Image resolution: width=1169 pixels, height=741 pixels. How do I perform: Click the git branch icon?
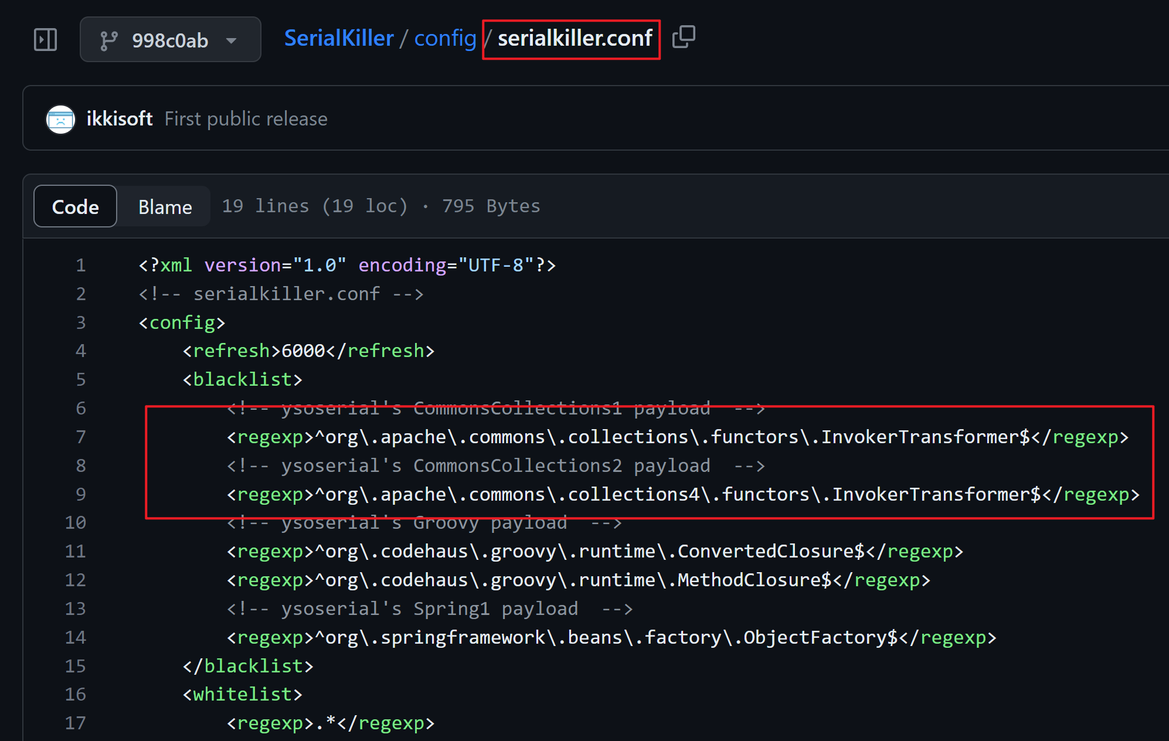108,40
